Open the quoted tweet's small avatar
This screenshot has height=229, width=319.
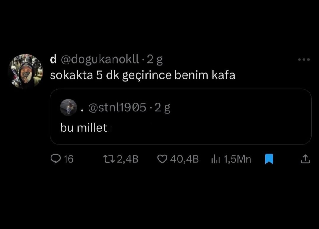pos(69,107)
